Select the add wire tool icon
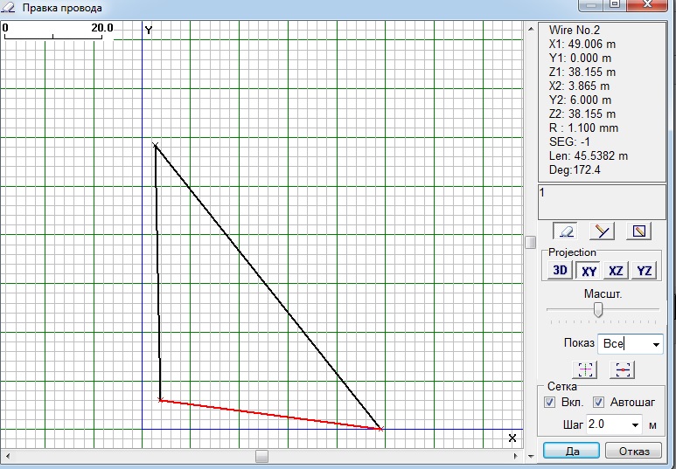 (603, 231)
